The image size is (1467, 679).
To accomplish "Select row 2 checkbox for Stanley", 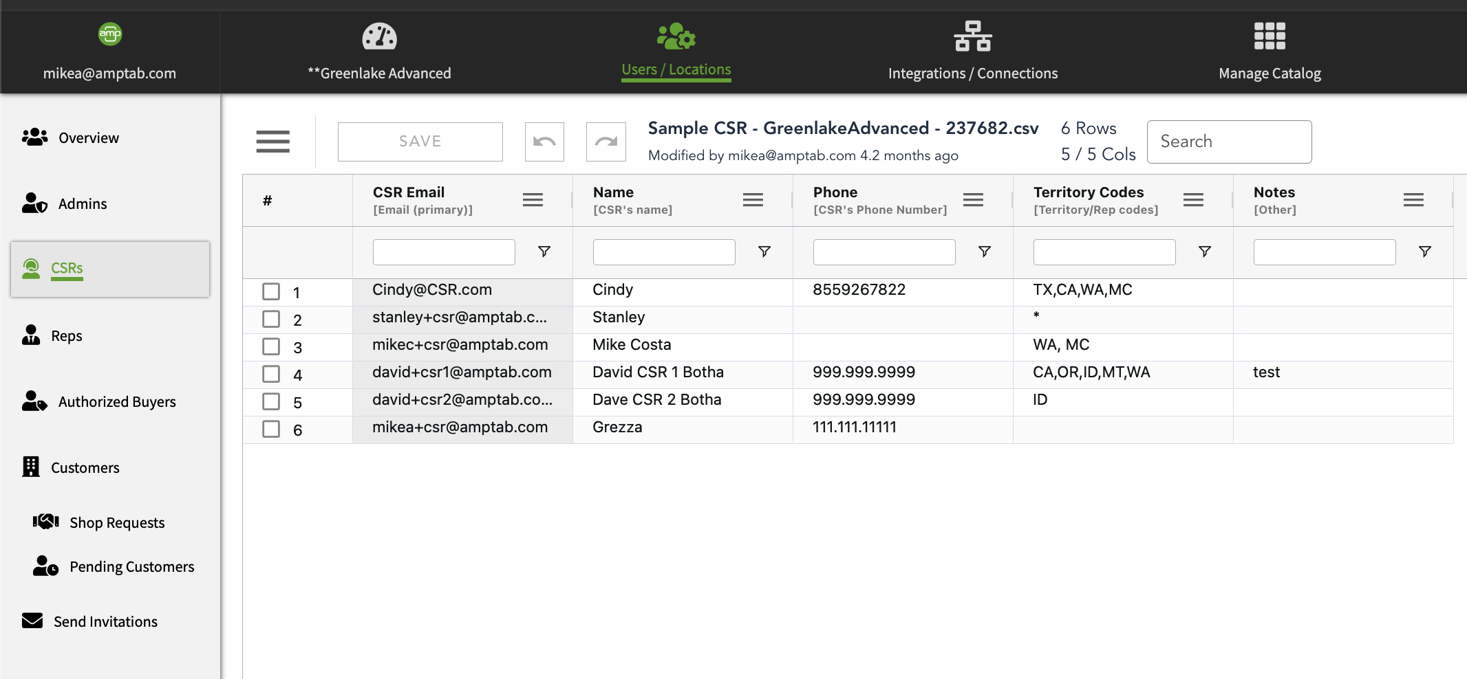I will click(271, 320).
